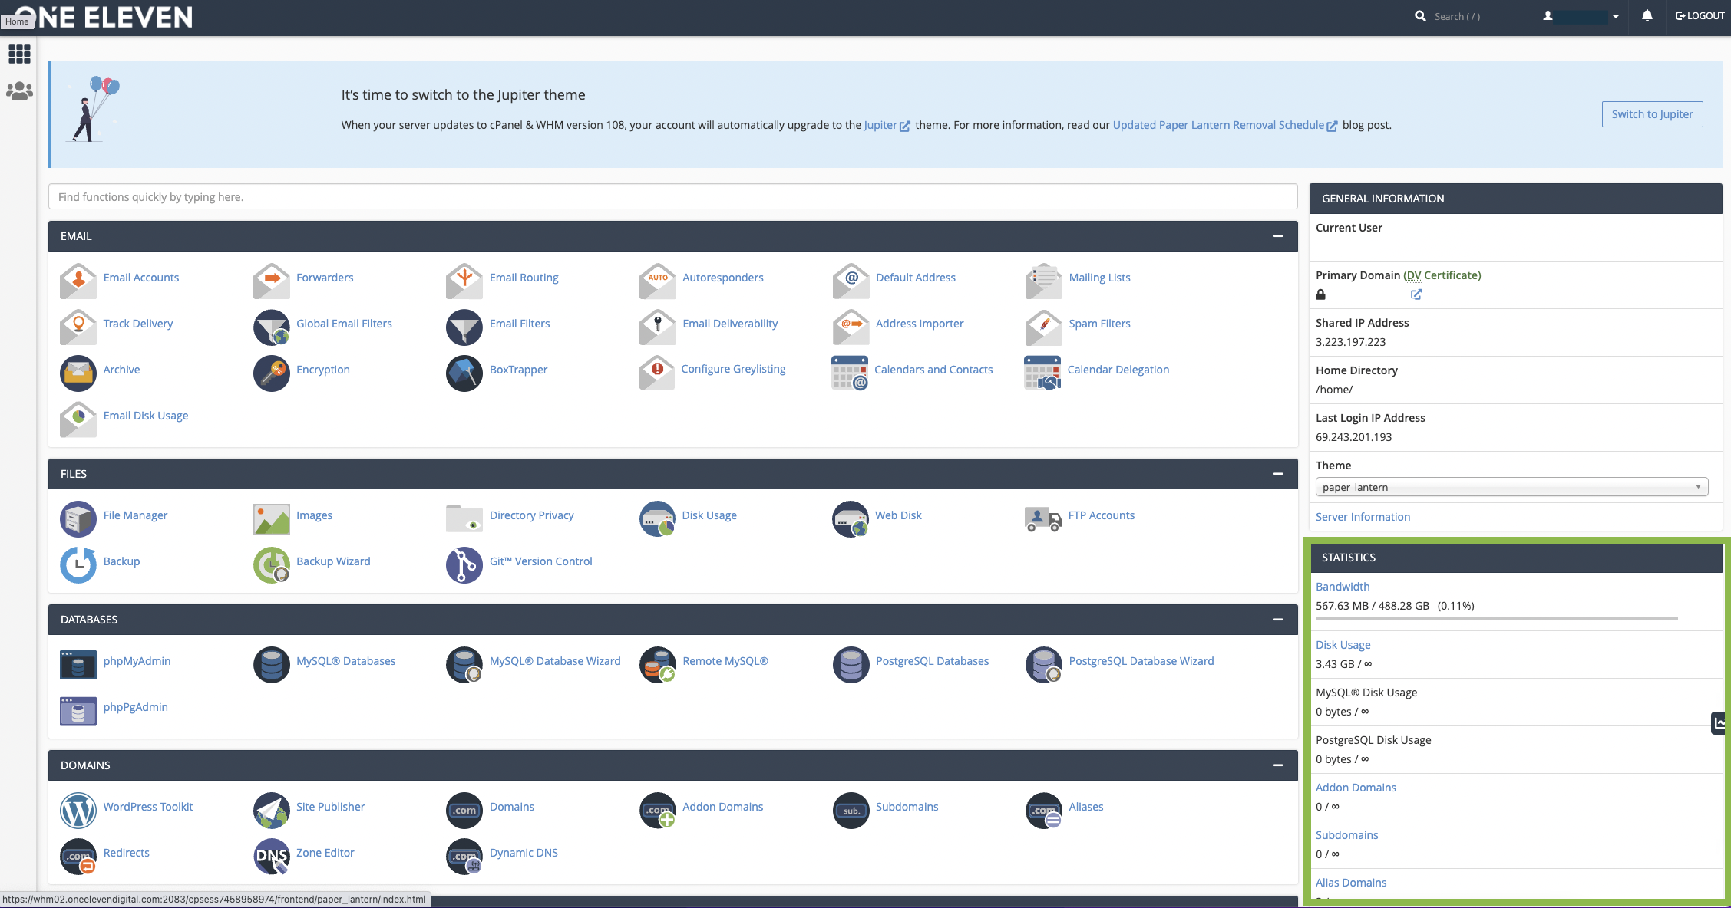This screenshot has width=1731, height=908.
Task: Open the Email Accounts icon
Action: tap(78, 281)
